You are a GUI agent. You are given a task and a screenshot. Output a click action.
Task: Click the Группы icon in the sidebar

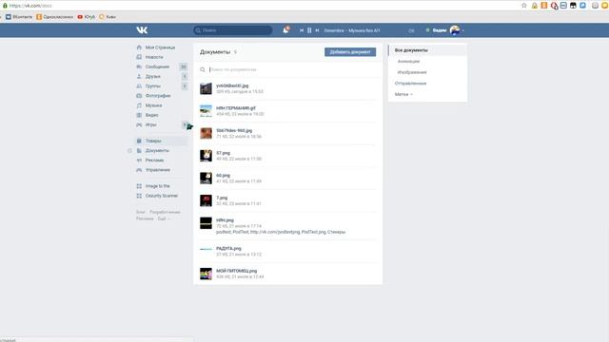[x=139, y=86]
